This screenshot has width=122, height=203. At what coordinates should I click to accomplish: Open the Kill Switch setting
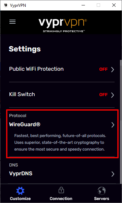tap(62, 95)
